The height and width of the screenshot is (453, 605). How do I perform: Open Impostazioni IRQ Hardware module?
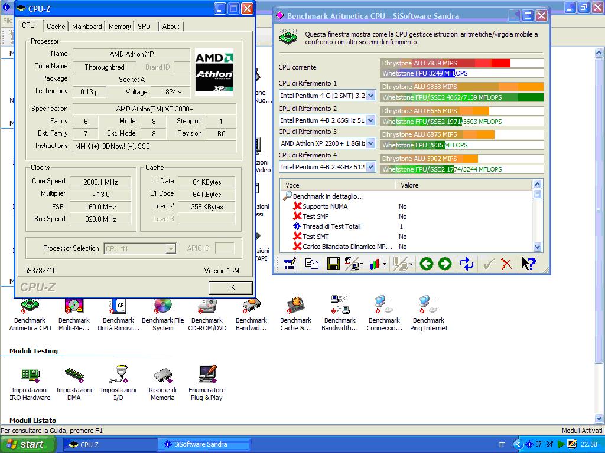[x=30, y=375]
